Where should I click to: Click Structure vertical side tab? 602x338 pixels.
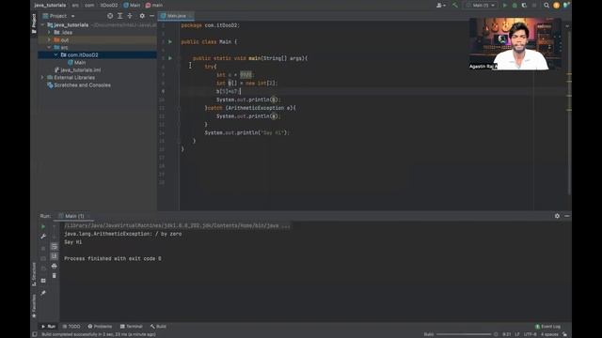34,273
